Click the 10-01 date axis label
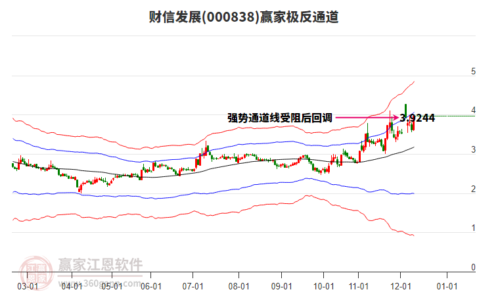This screenshot has height=296, width=477. pos(323,286)
